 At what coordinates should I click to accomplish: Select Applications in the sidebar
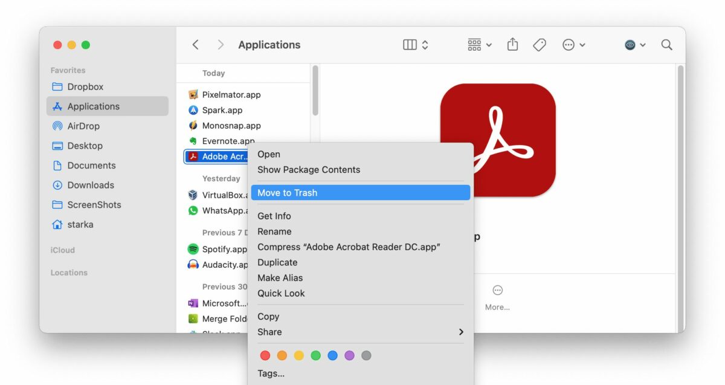[x=108, y=106]
